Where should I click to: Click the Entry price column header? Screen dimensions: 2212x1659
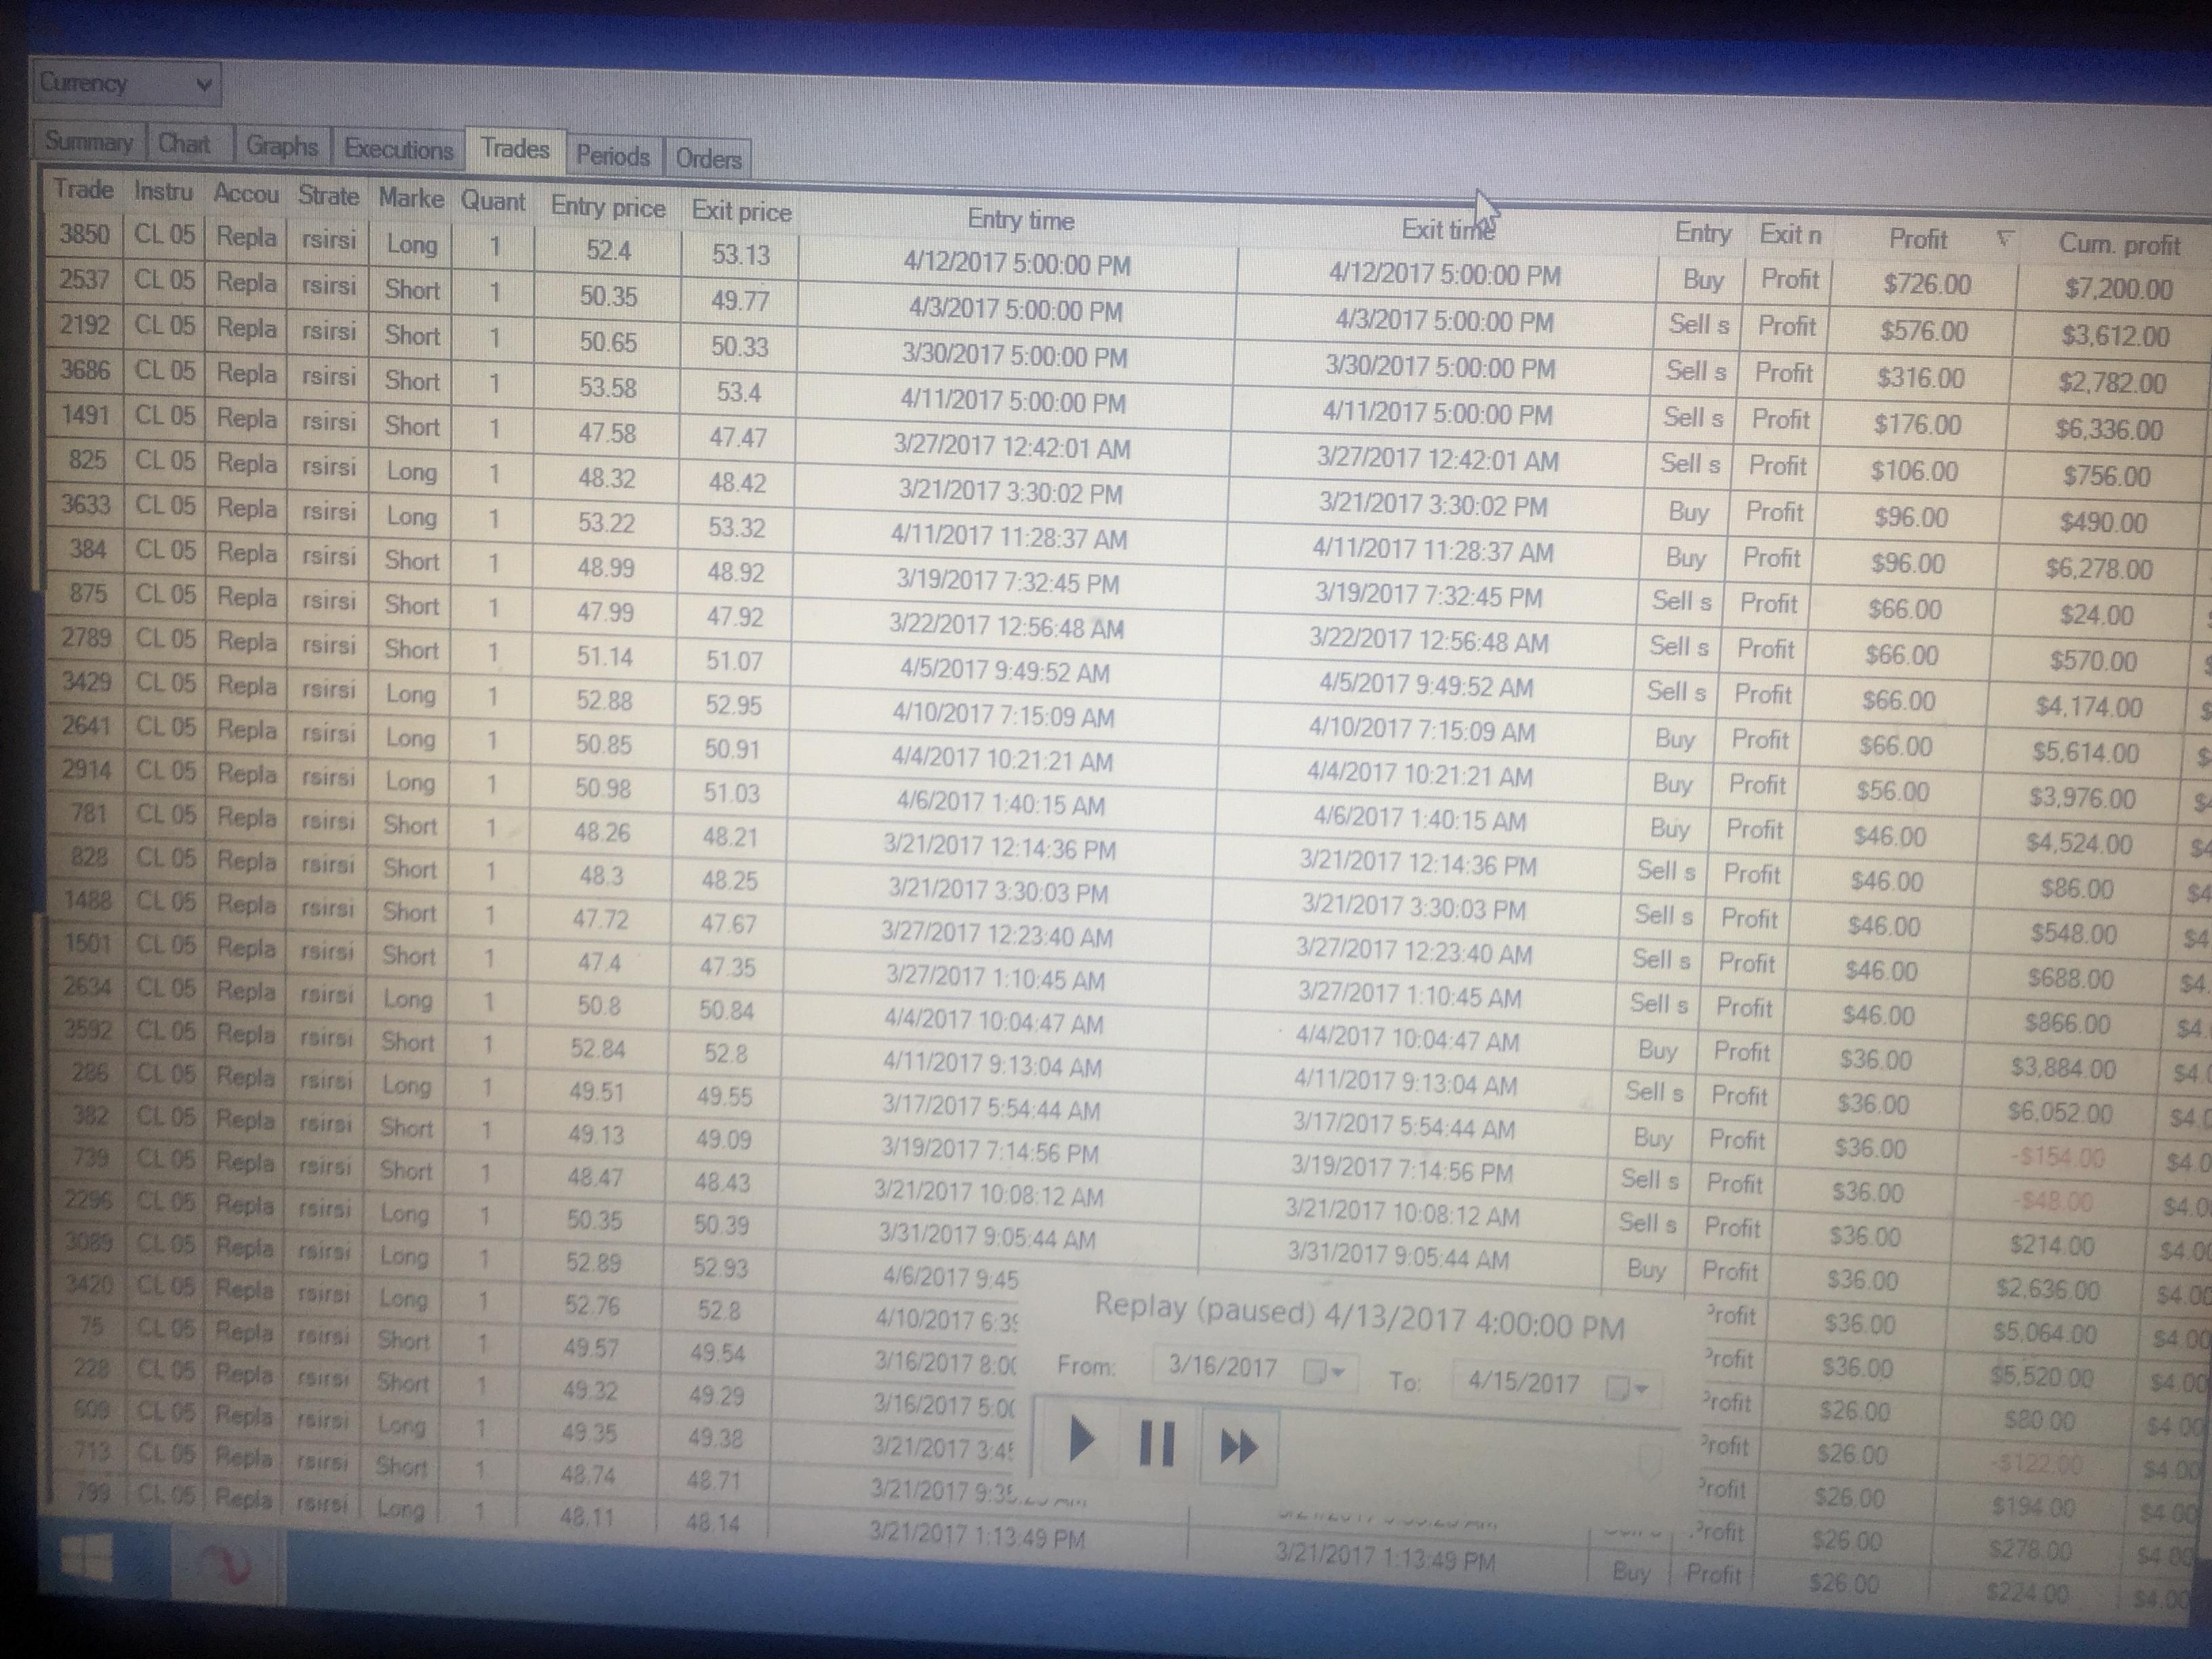coord(607,207)
